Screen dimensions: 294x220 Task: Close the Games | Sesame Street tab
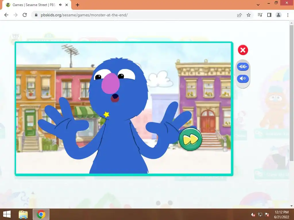click(67, 5)
